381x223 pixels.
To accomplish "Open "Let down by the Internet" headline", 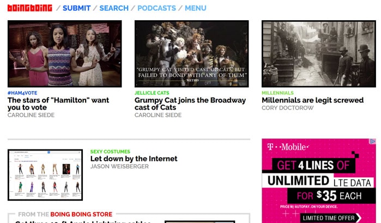I will point(134,159).
